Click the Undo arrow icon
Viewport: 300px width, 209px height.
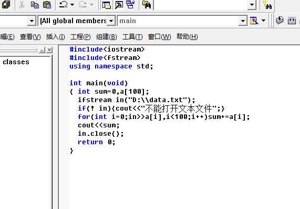coord(64,4)
